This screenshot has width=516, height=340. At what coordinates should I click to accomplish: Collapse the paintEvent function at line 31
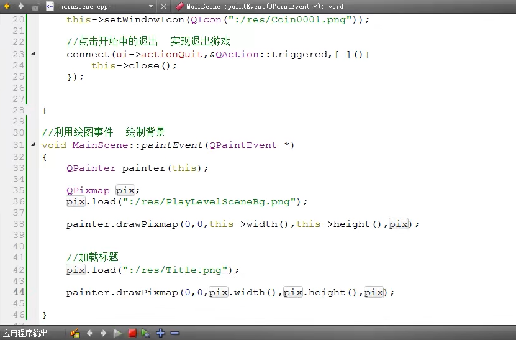coord(33,144)
